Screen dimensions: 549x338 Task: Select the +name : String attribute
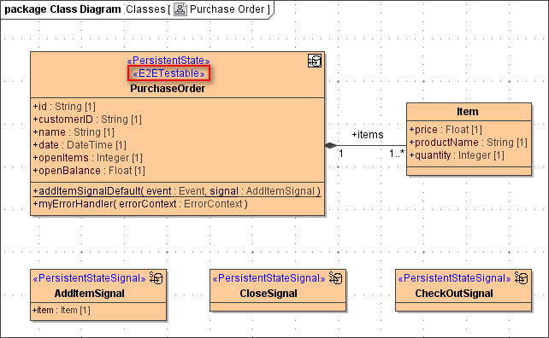(x=74, y=132)
